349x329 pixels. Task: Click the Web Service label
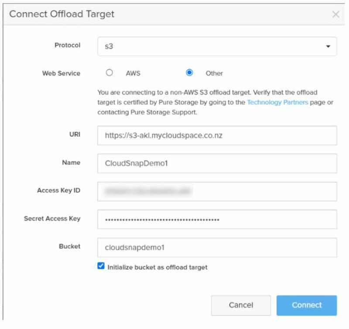tap(61, 73)
